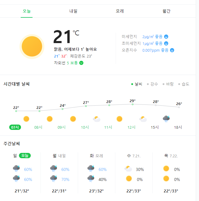This screenshot has height=201, width=199.
Task: Click the 미세먼지 2㎍/㎥ value link
Action: [x=148, y=37]
